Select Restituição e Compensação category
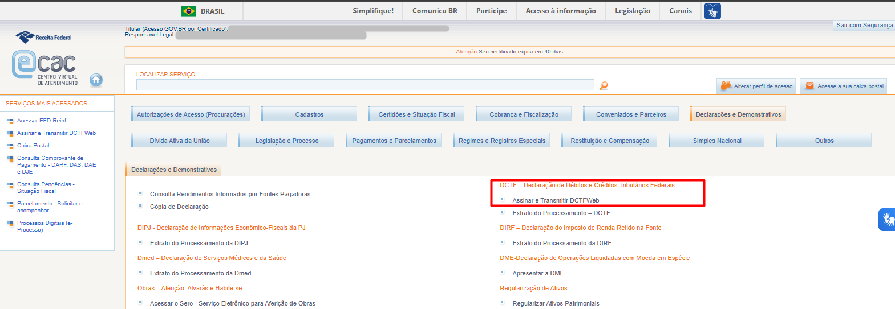This screenshot has width=895, height=309. pos(609,141)
